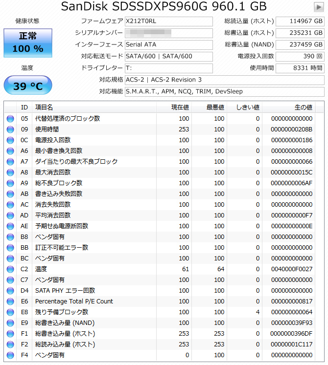Click the しきい値 column header
Screen dimensions: 328x365
tap(244, 107)
